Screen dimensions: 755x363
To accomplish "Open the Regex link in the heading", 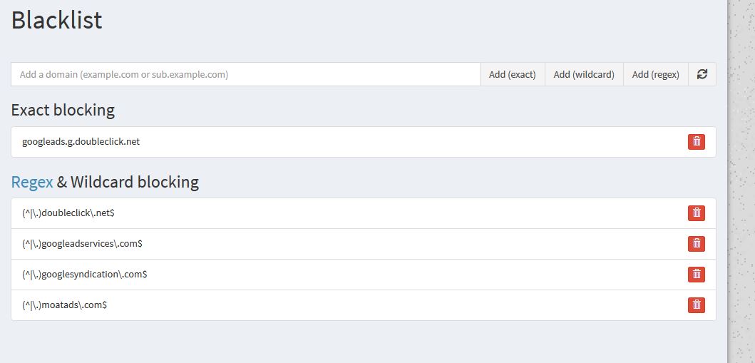I will tap(32, 182).
